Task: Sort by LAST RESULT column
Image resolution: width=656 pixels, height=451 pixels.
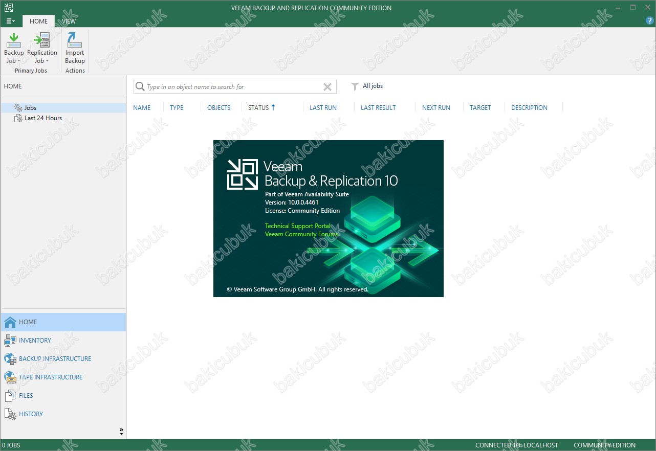Action: pos(378,108)
